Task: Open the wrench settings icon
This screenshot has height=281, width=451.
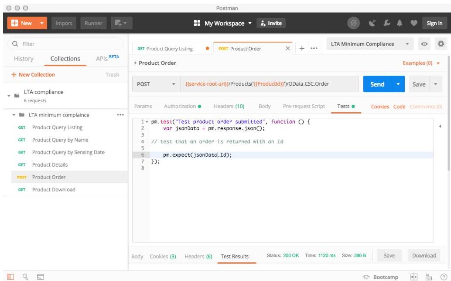Action: [x=387, y=23]
